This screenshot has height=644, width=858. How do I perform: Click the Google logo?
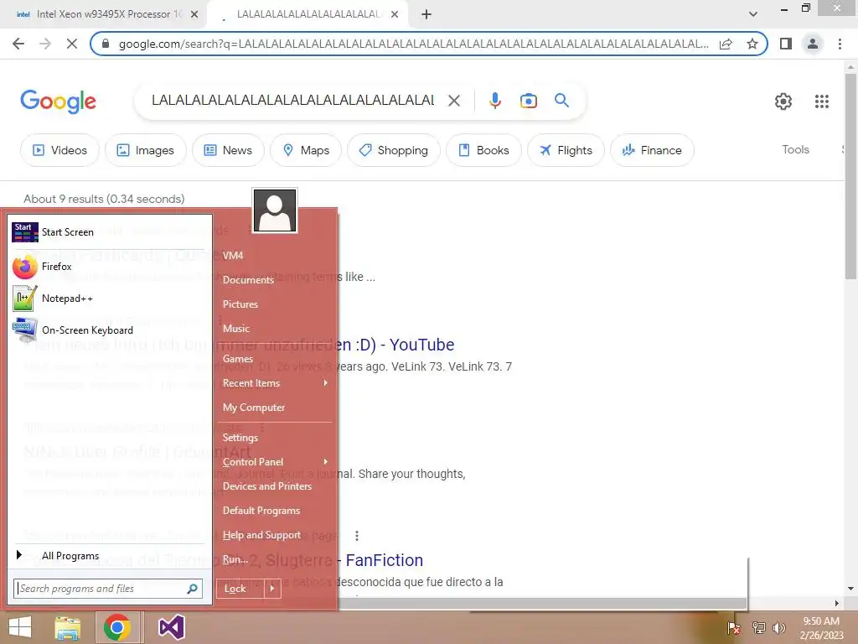tap(58, 101)
